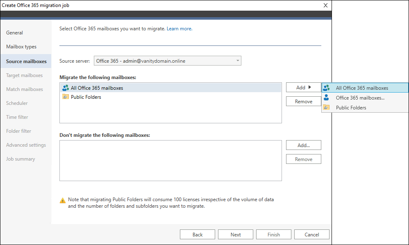Open the Time filter step
Screen dimensions: 409x245
pos(17,117)
